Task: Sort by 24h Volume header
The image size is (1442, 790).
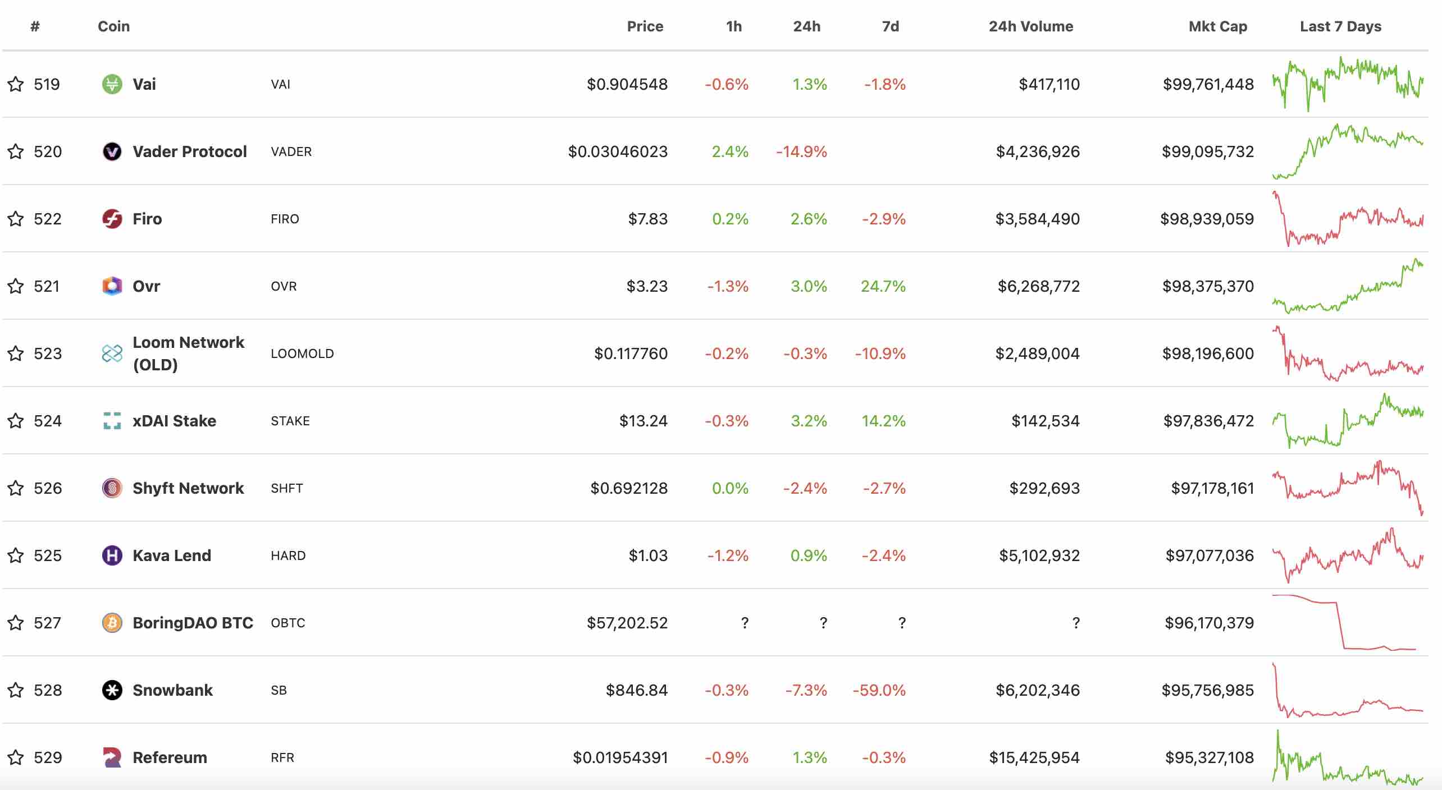Action: pyautogui.click(x=1031, y=26)
